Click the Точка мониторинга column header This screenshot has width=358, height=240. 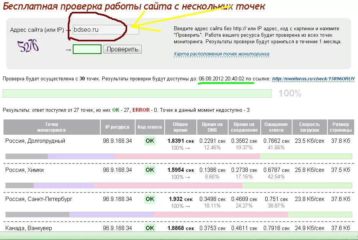51,127
